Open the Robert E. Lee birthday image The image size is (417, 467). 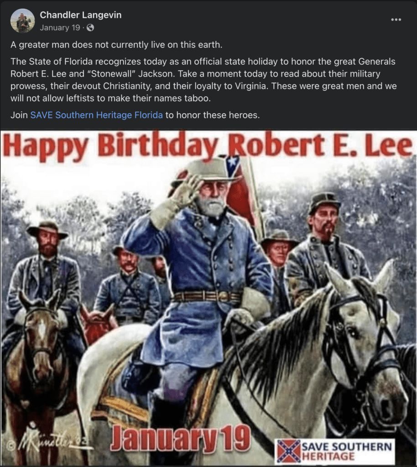[208, 298]
